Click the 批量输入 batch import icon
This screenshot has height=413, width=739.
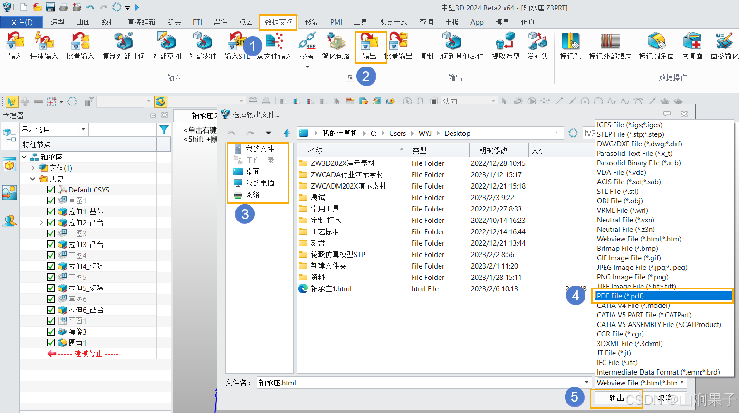tap(80, 46)
